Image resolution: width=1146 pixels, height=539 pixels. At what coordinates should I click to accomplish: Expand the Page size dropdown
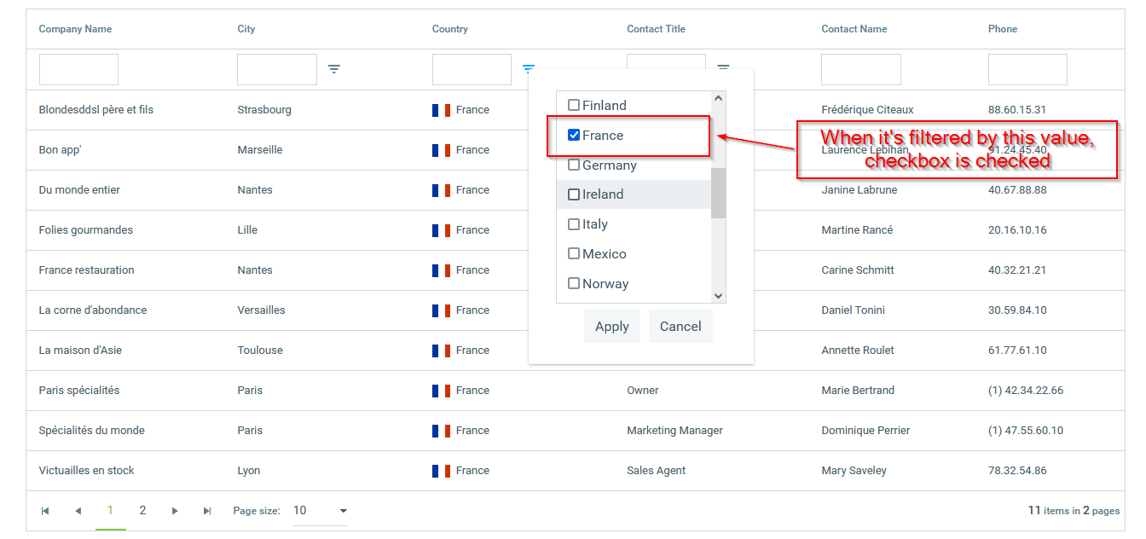pyautogui.click(x=343, y=511)
